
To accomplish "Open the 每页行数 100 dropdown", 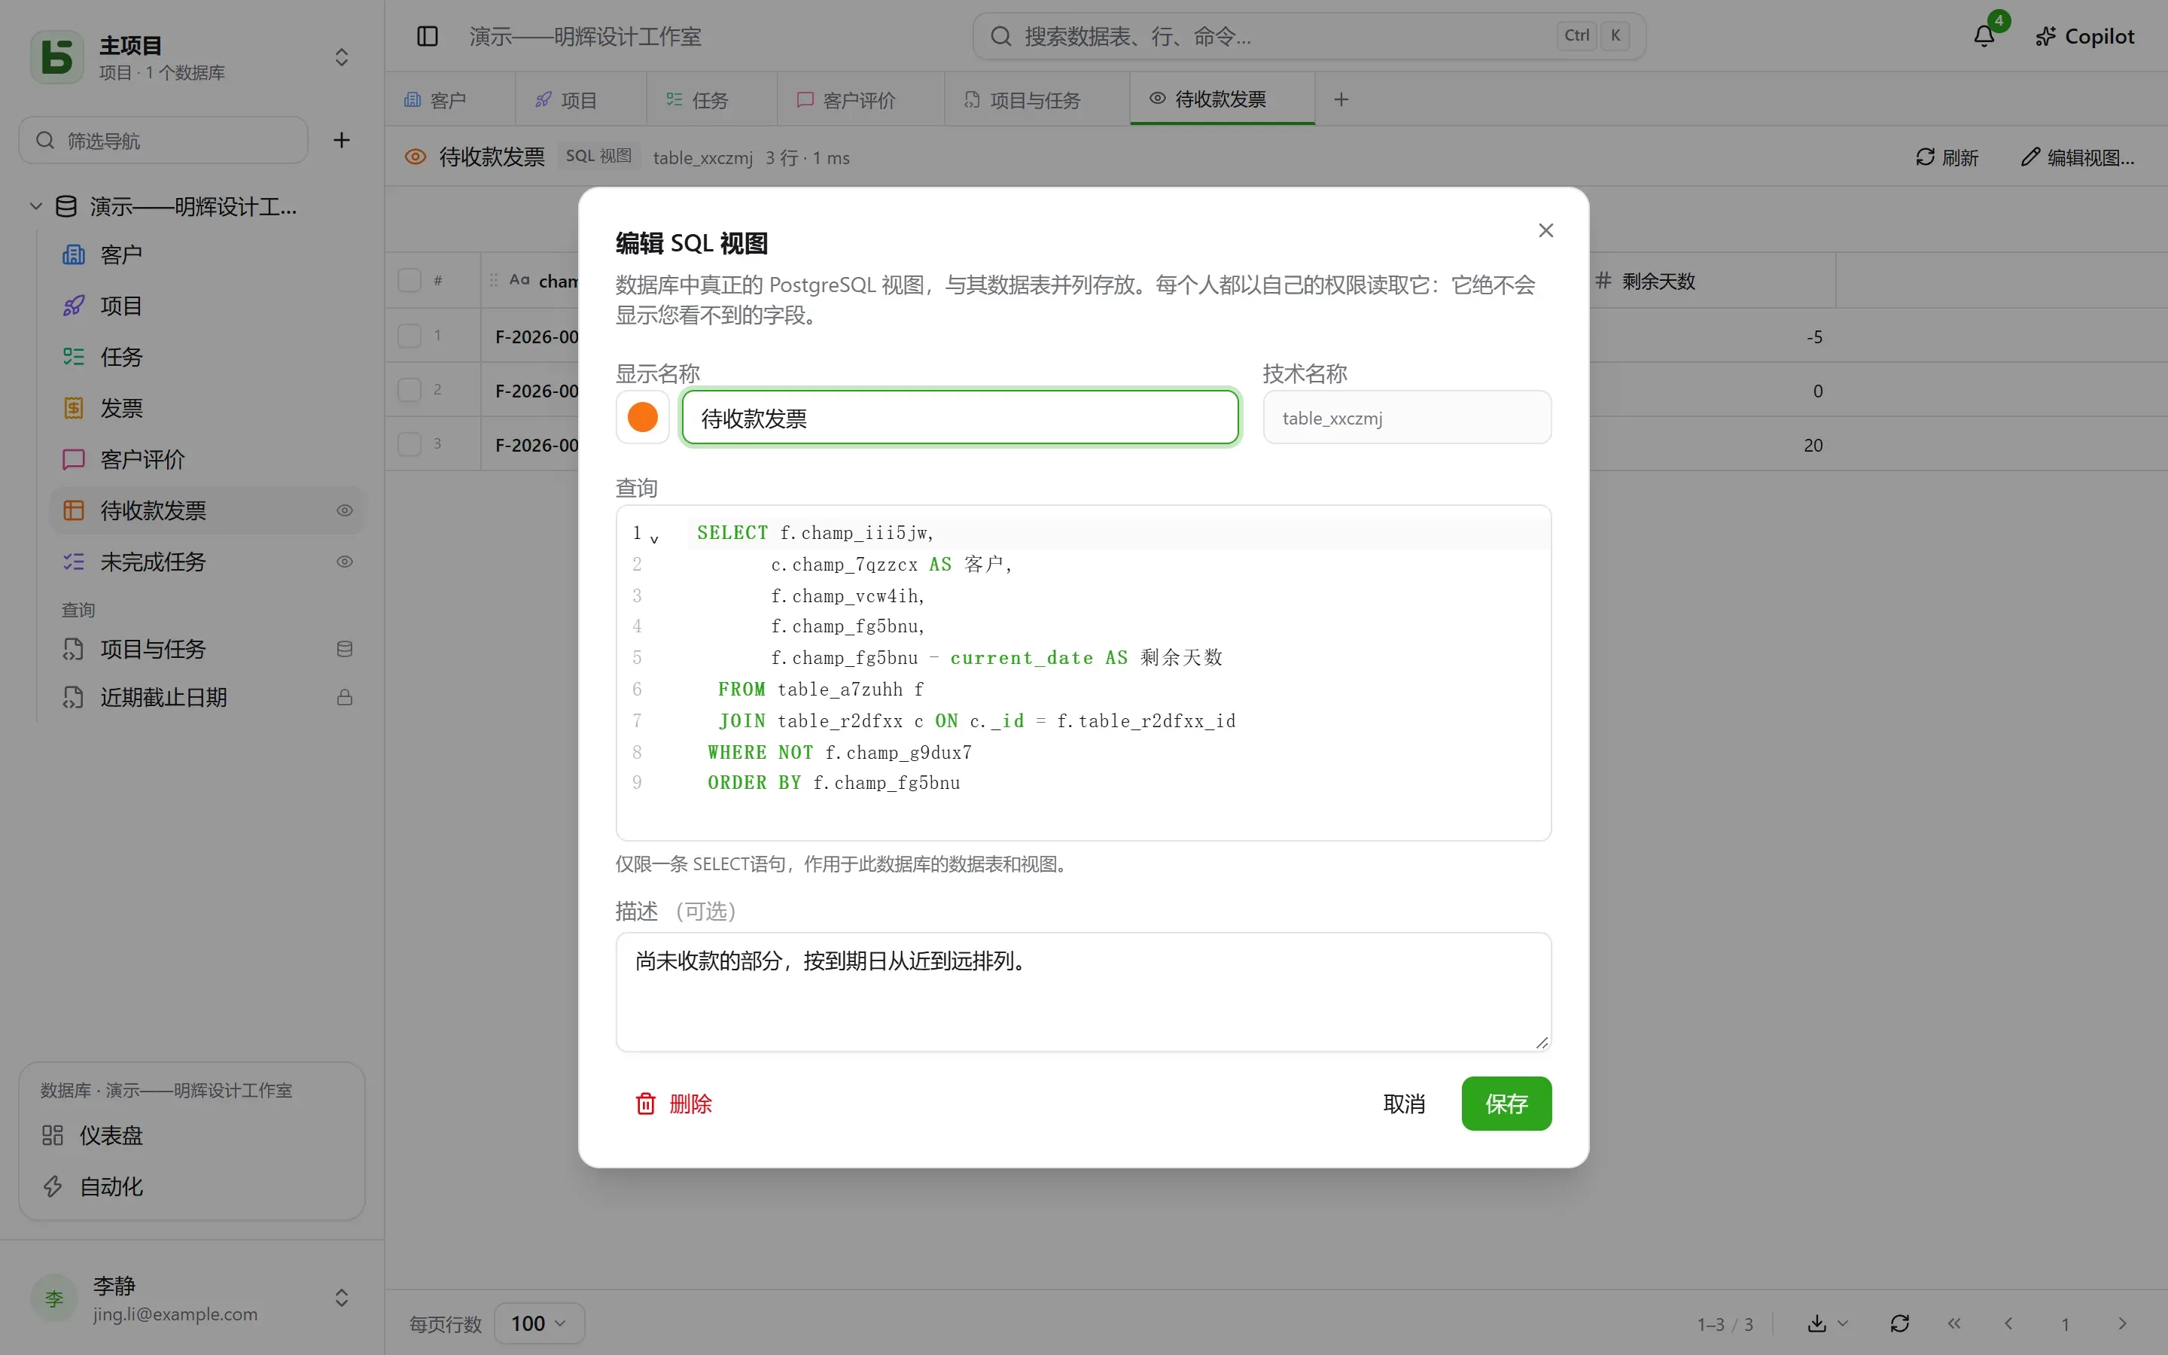I will click(x=539, y=1323).
